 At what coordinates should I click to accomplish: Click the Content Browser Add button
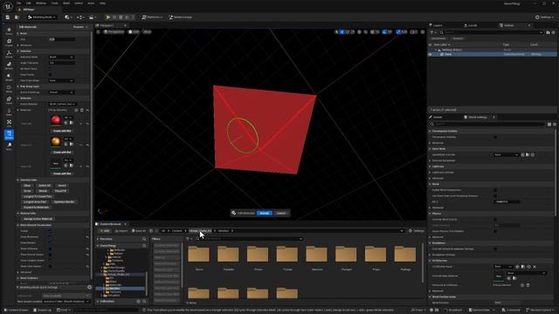coord(105,230)
